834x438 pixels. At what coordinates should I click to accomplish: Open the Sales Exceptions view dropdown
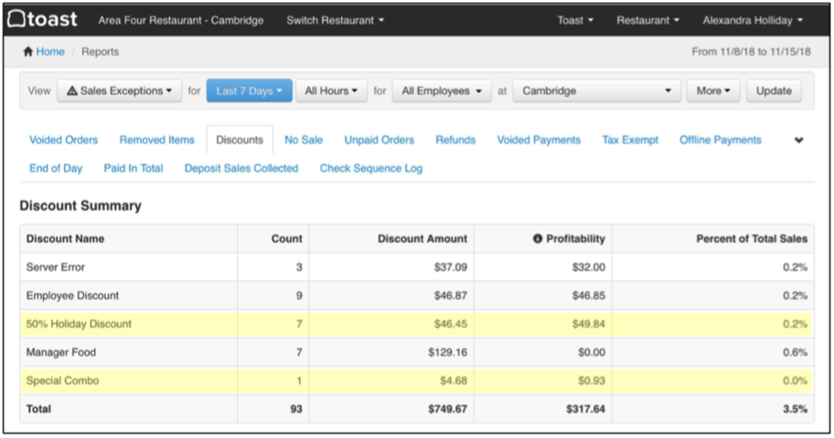119,91
